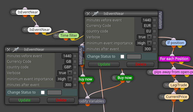This screenshot has height=112, width=193.
Task: Tick Verbose row checkbox in EUR panel
Action: tap(155, 37)
